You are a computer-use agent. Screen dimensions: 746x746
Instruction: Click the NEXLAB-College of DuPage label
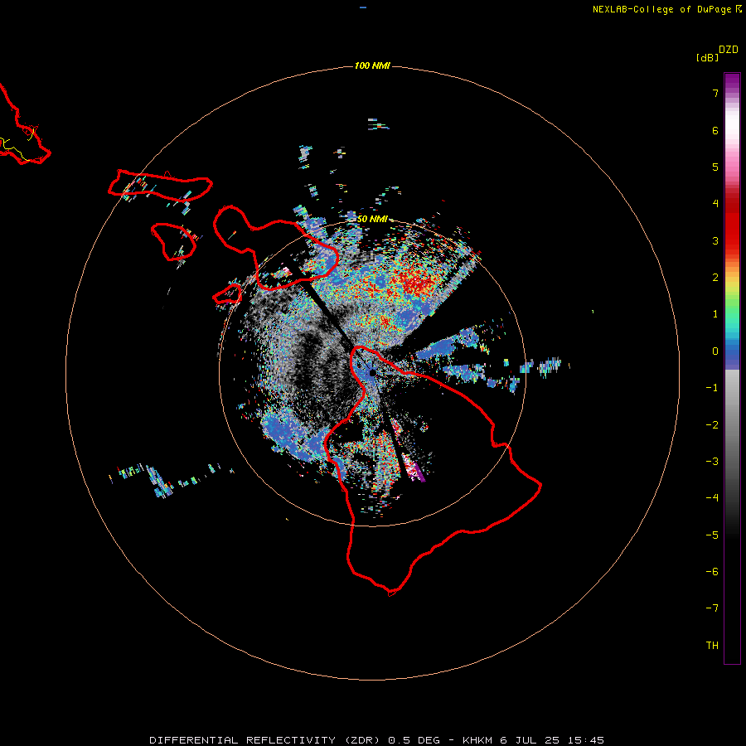[661, 9]
